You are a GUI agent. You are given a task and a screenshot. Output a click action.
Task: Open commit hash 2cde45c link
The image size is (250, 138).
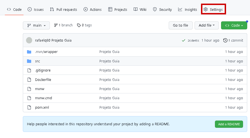coord(193,40)
